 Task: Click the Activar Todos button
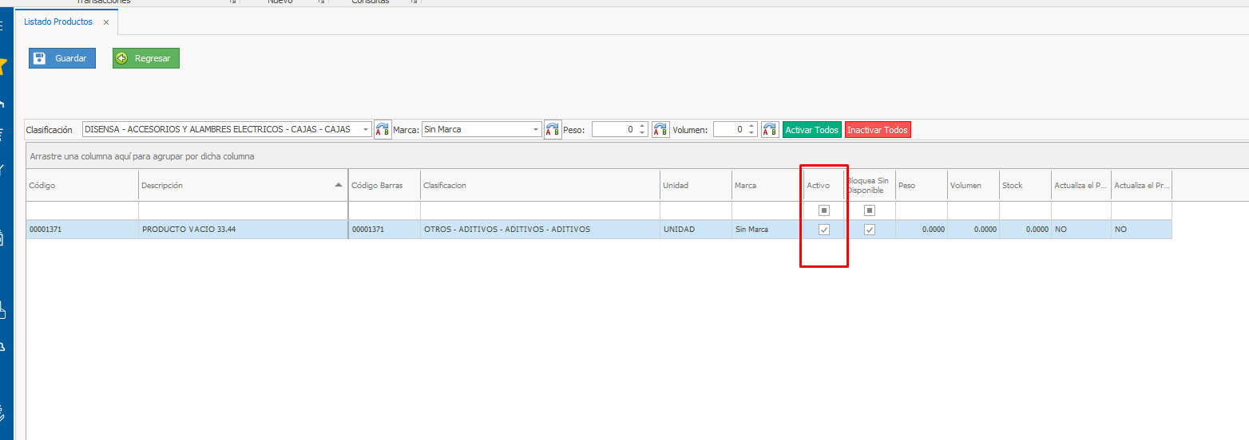coord(811,130)
